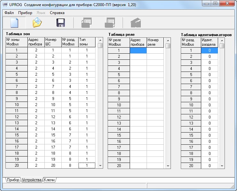Viewport: 237px width, 191px height.
Task: Select zone row header 5
Action: coord(17,74)
